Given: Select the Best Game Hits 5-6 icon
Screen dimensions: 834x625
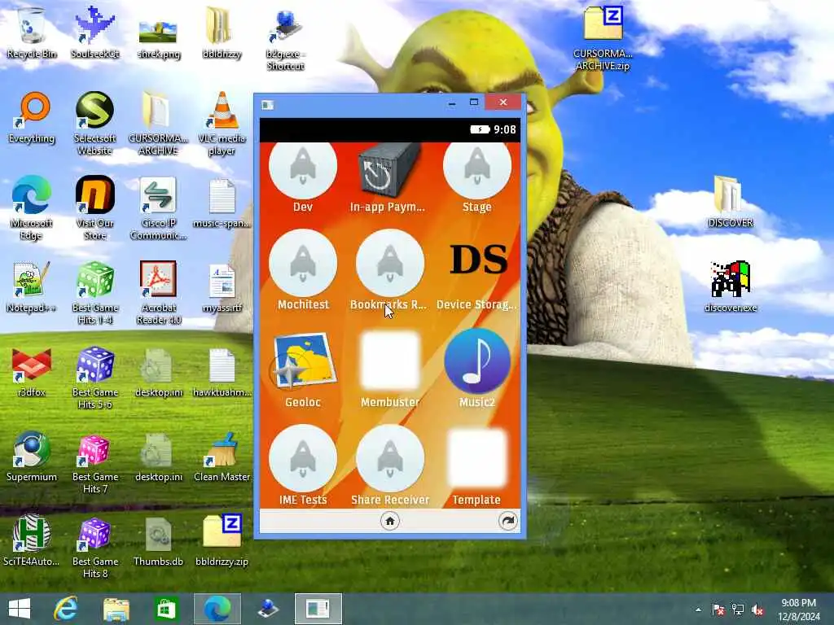Looking at the screenshot, I should pos(94,378).
